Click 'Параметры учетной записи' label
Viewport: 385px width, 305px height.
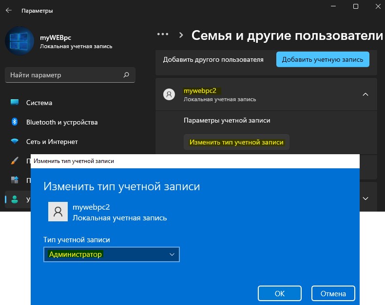coord(227,120)
